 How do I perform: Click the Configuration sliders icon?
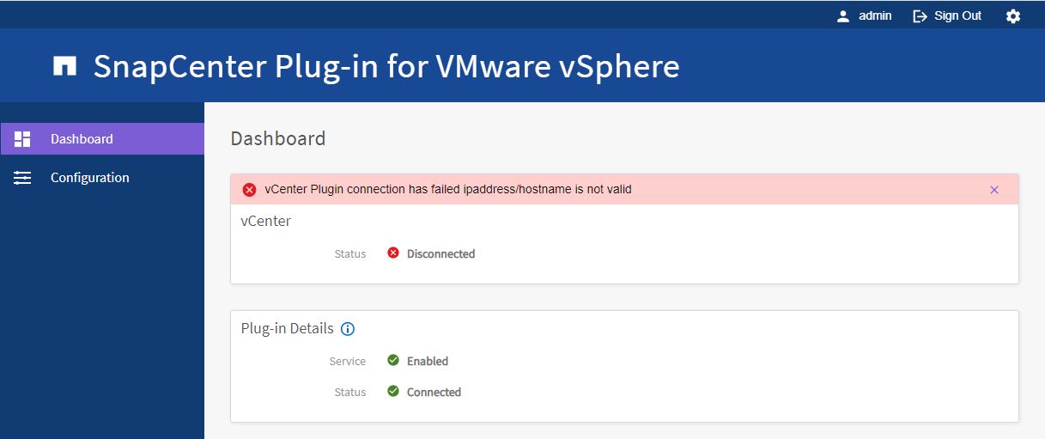(22, 178)
